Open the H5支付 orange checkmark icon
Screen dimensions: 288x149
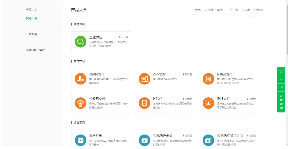click(x=144, y=103)
